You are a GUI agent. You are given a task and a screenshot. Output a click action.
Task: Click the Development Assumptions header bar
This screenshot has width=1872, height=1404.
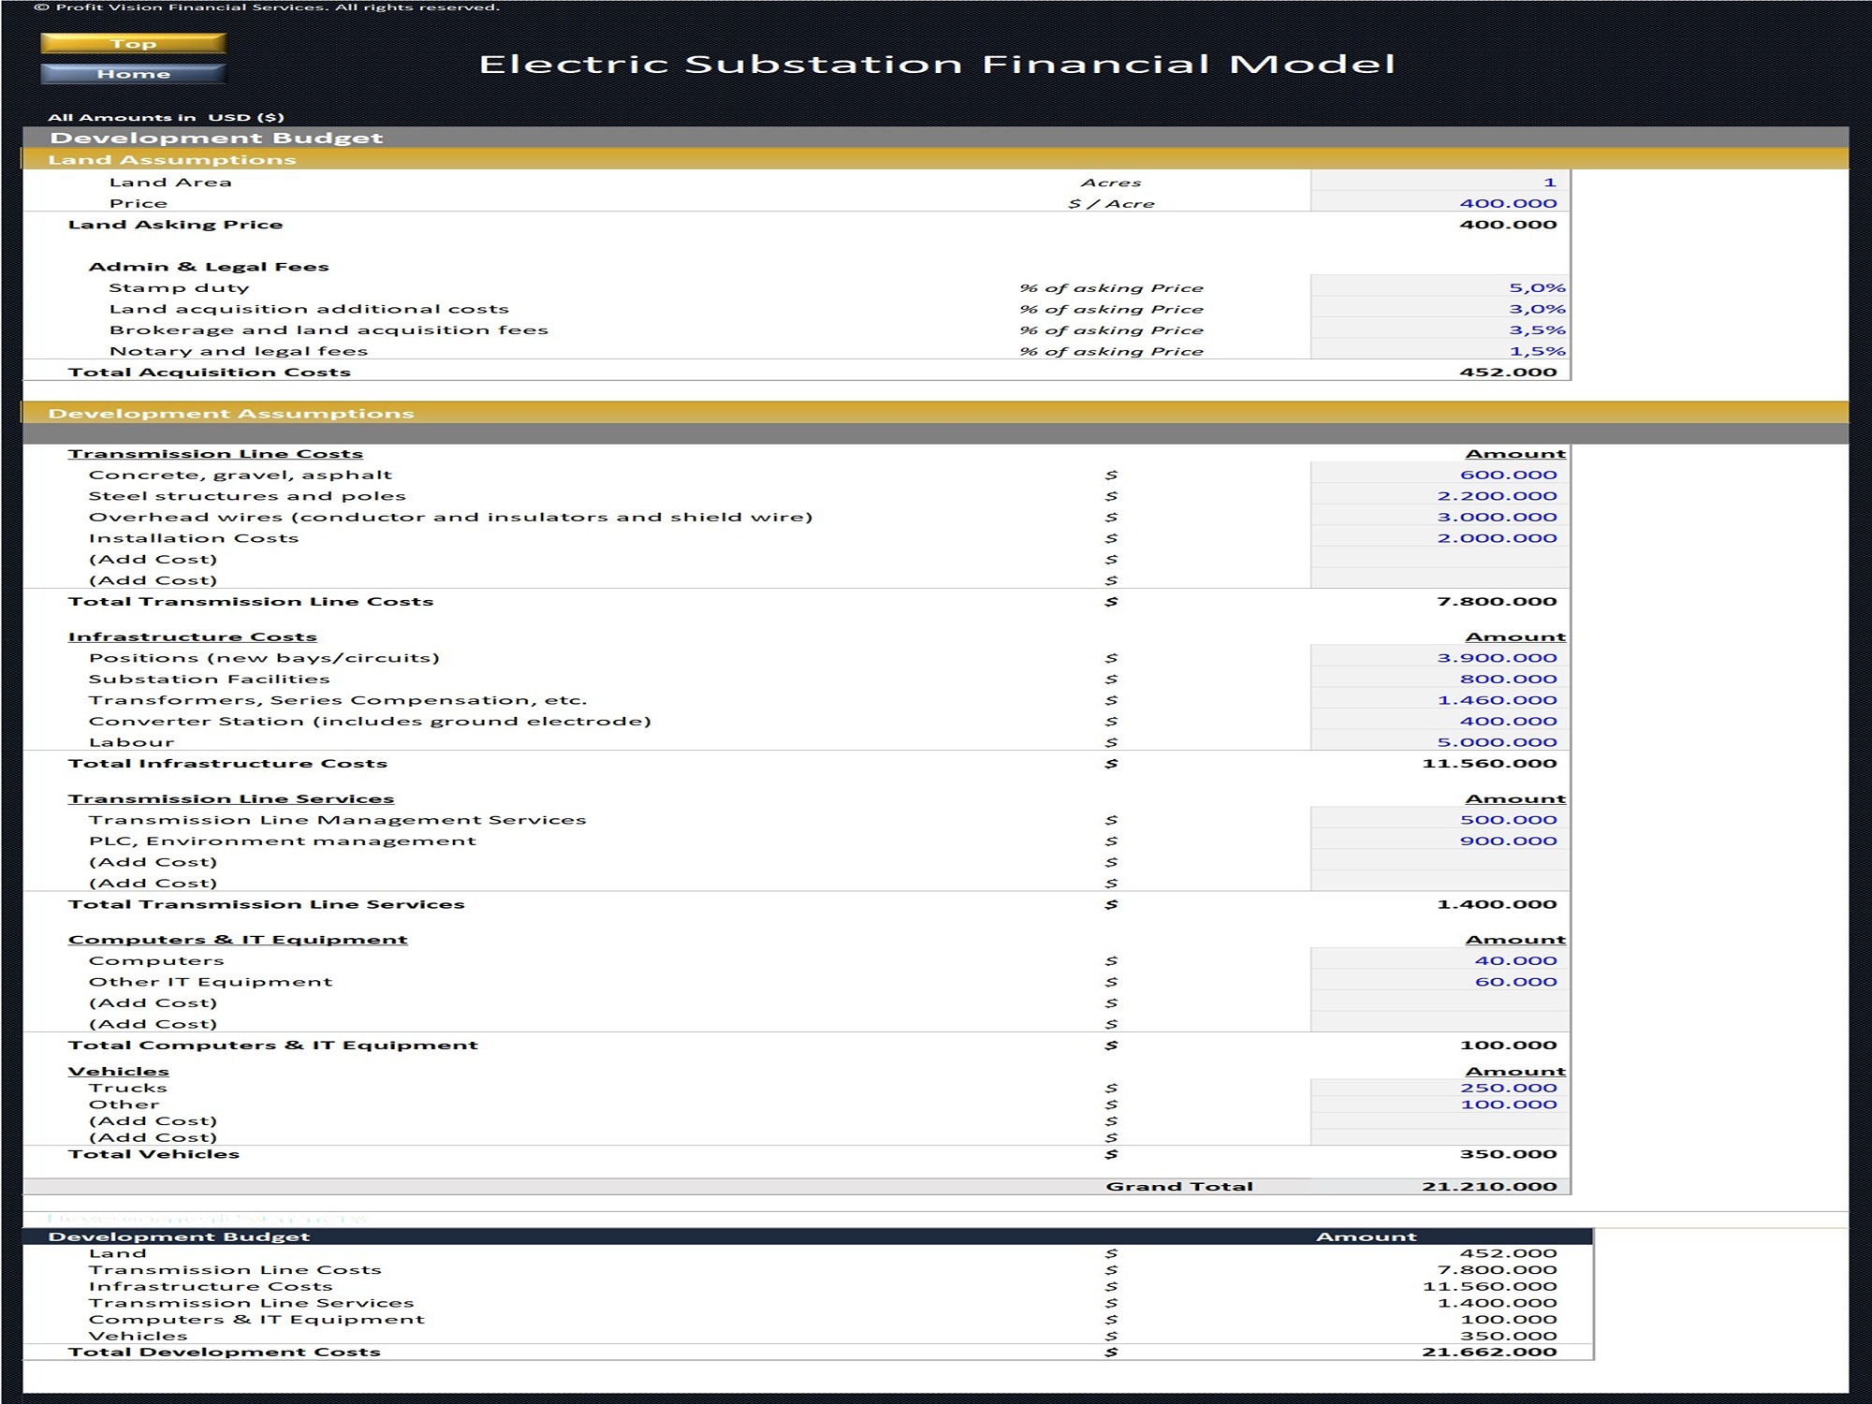pos(935,413)
